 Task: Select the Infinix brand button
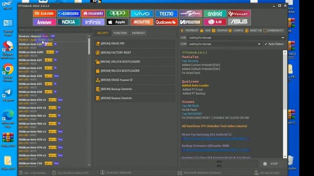tap(93, 22)
